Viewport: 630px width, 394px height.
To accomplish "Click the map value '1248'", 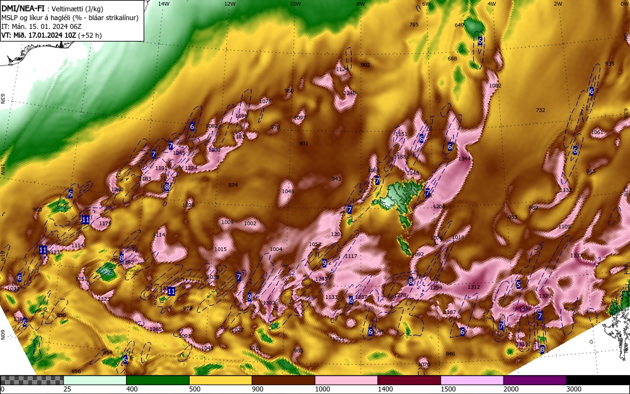I will [x=350, y=94].
